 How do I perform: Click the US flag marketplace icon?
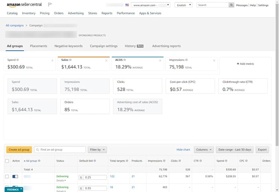point(127,5)
